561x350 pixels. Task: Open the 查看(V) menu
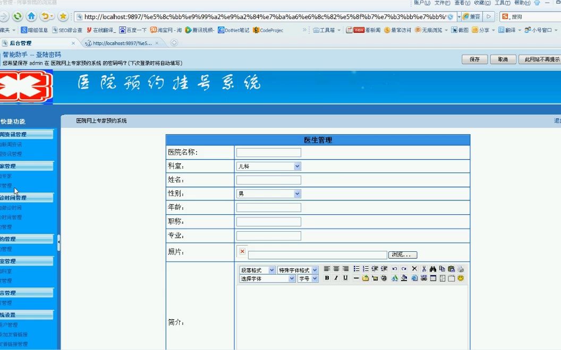tap(462, 3)
